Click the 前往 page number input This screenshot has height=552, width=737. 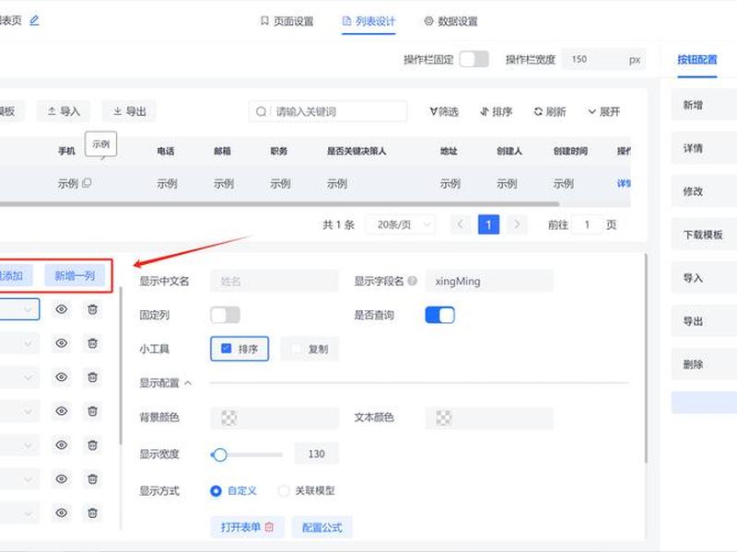587,224
